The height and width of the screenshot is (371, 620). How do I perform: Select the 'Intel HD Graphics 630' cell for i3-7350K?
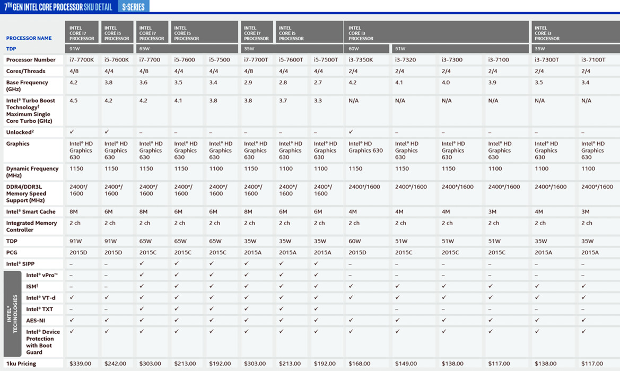click(x=366, y=147)
